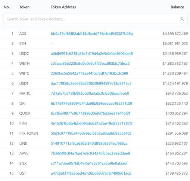Click the $313,402,263 balance value
The width and height of the screenshot is (190, 181).
tap(177, 123)
